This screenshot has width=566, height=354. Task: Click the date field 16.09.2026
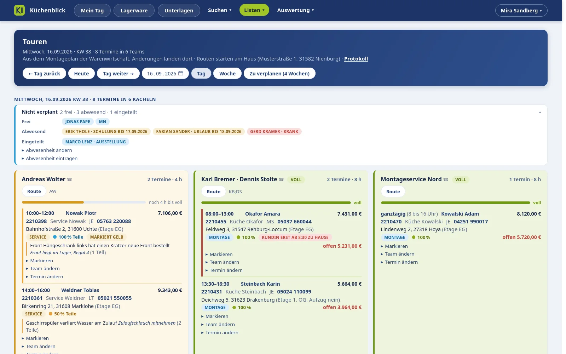[165, 73]
